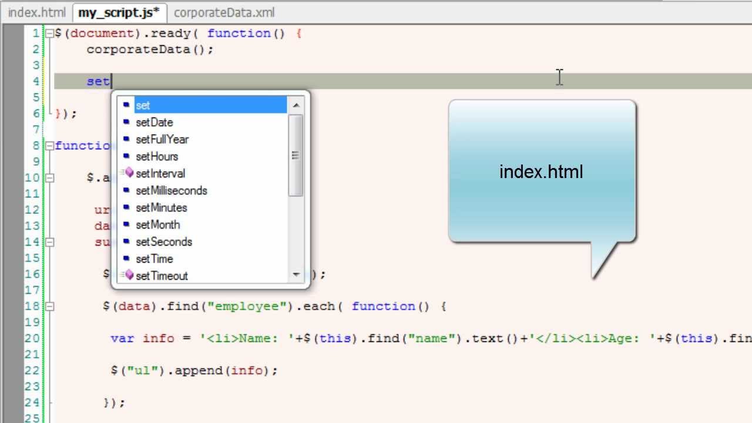Click the function icon beside setInterval

click(127, 173)
